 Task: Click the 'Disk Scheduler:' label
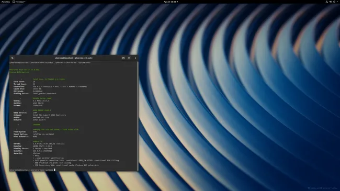[x=21, y=137]
